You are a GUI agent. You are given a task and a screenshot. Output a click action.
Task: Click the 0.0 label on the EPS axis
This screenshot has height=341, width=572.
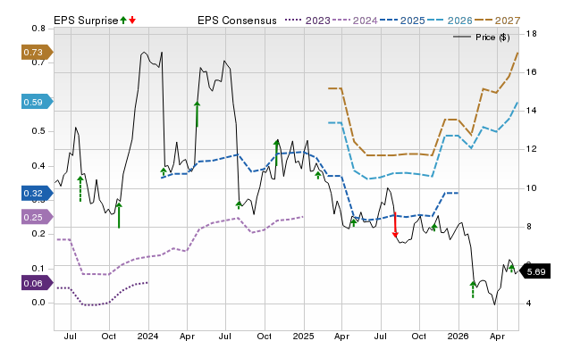tap(38, 303)
